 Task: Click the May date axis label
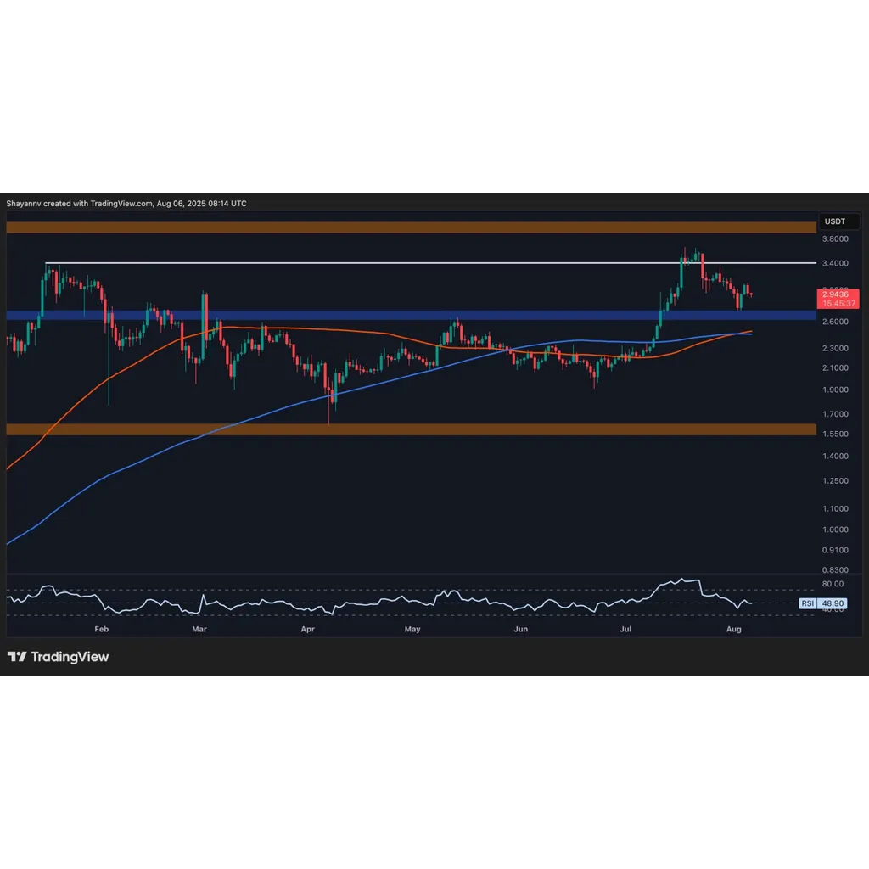(x=412, y=629)
